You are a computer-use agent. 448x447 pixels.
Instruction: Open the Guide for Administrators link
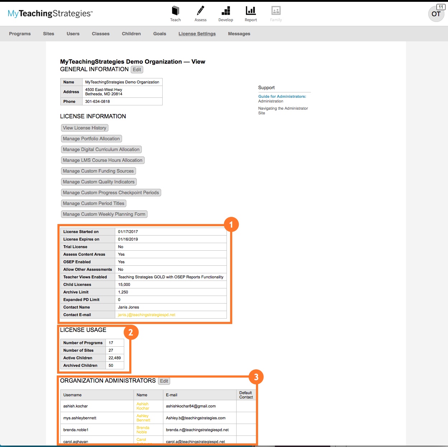point(282,97)
